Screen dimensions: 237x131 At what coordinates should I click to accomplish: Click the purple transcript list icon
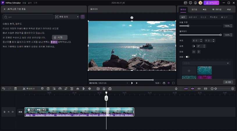coord(83,17)
